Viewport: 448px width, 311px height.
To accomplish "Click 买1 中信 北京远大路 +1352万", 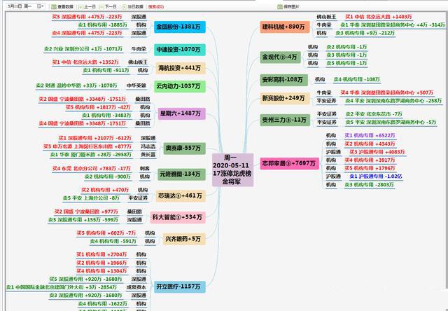I will (x=85, y=62).
